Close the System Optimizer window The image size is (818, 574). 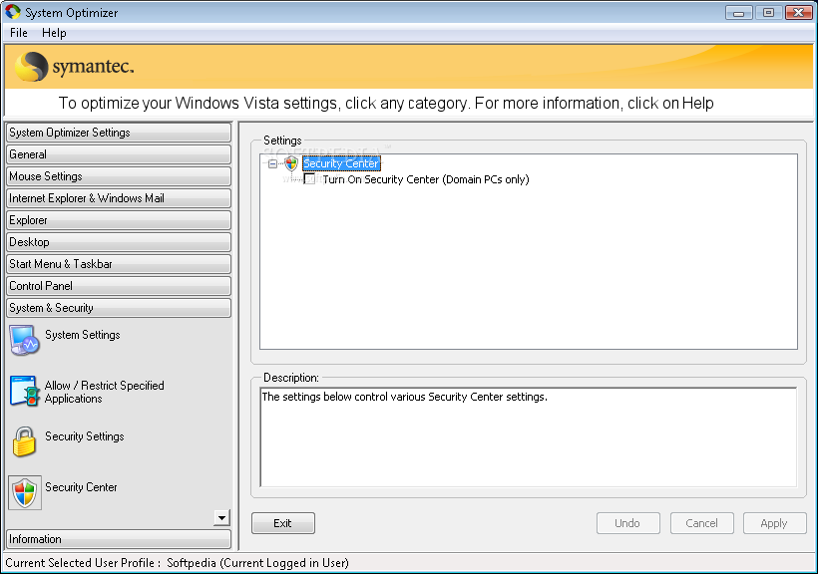(x=799, y=13)
